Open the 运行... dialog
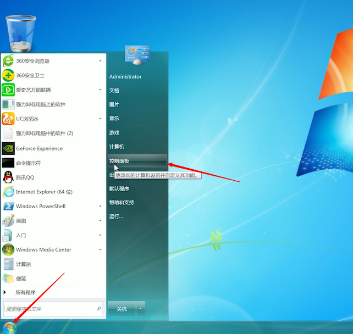This screenshot has width=353, height=334. point(116,216)
